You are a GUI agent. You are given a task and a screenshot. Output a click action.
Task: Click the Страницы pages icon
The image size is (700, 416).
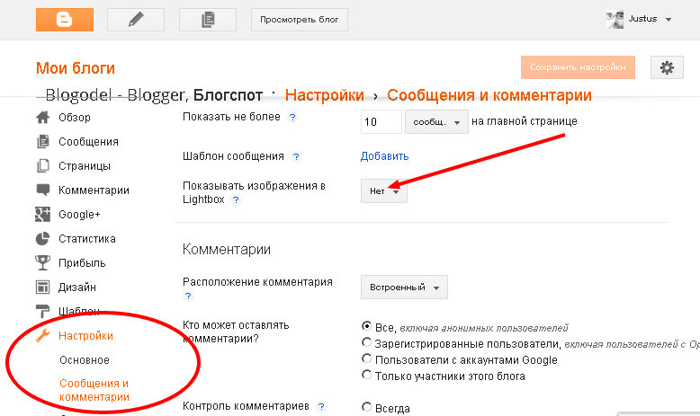(x=43, y=166)
